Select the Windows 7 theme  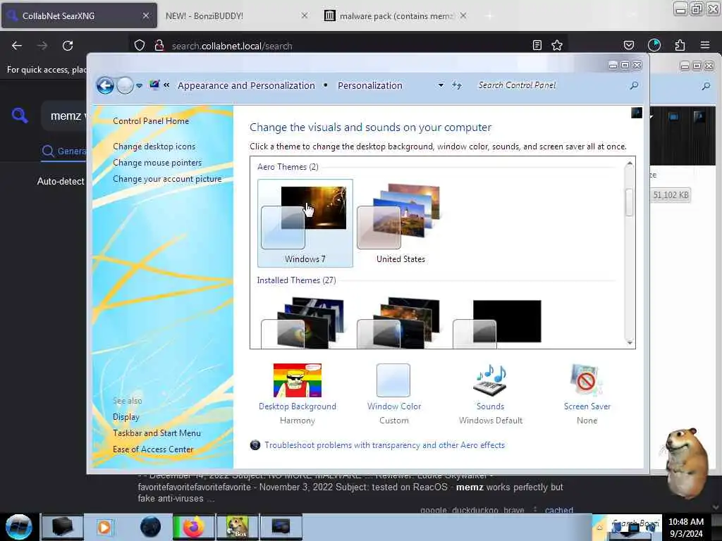pos(305,223)
